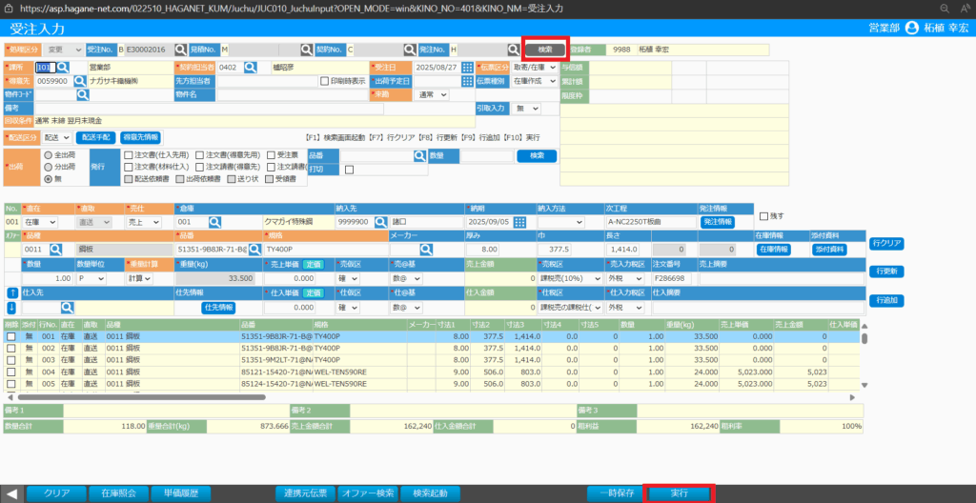
Task: Open the 配送区分 dropdown
Action: coord(56,137)
